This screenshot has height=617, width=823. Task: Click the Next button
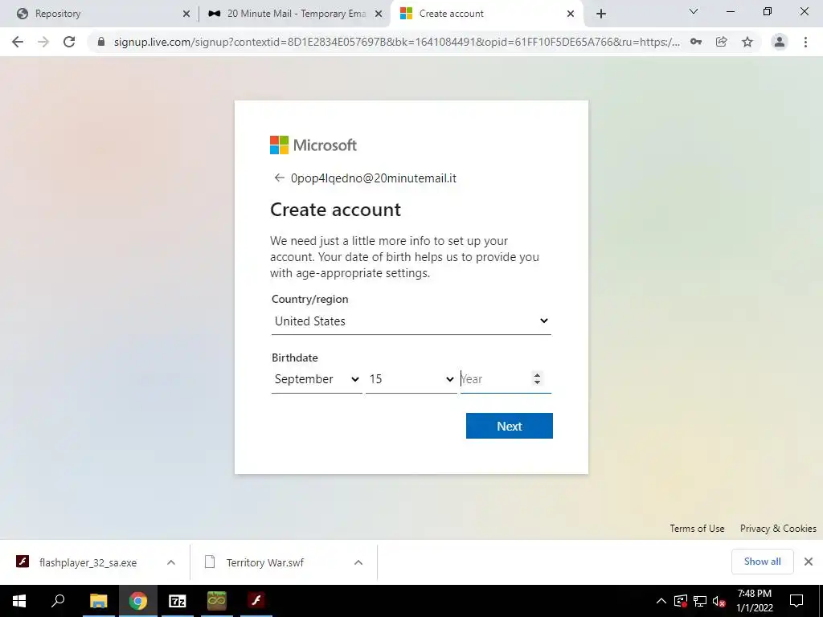click(x=509, y=426)
